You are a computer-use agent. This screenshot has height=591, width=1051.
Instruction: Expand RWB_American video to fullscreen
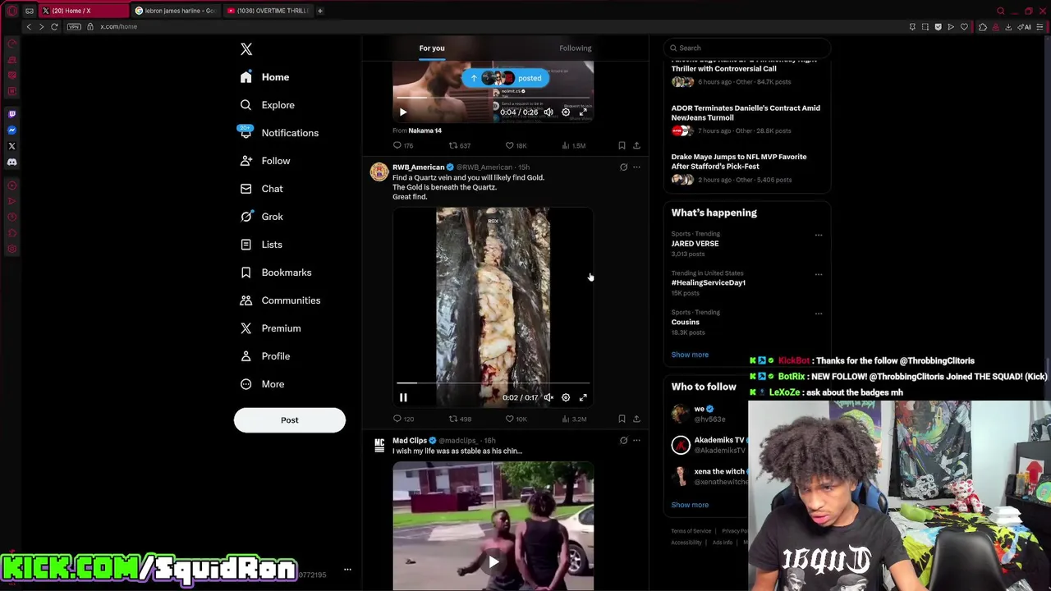click(583, 397)
